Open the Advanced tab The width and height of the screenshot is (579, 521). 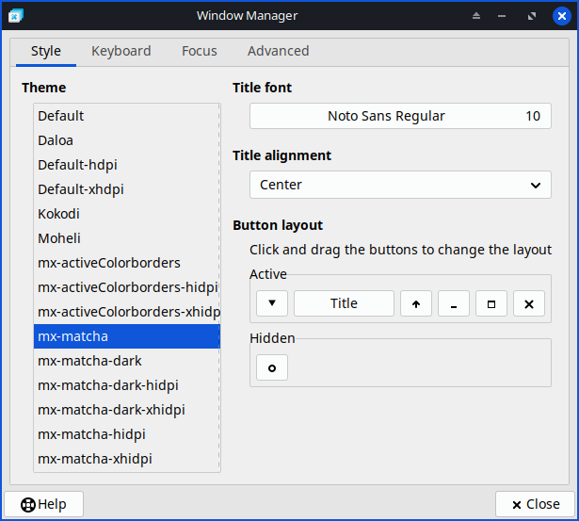click(x=278, y=51)
